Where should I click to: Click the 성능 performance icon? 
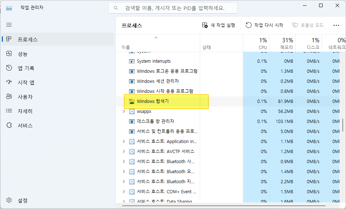coord(9,53)
